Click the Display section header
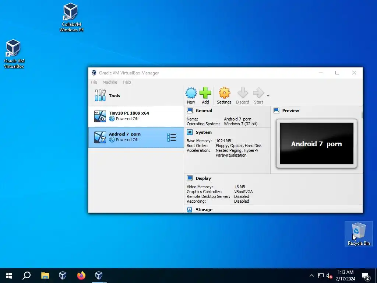The height and width of the screenshot is (283, 377). coord(203,178)
